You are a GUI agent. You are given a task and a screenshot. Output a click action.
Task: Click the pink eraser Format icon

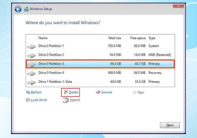[98, 92]
